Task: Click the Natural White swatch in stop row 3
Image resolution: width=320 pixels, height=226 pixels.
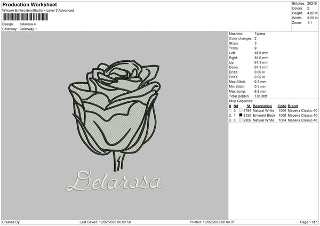Action: pyautogui.click(x=241, y=120)
